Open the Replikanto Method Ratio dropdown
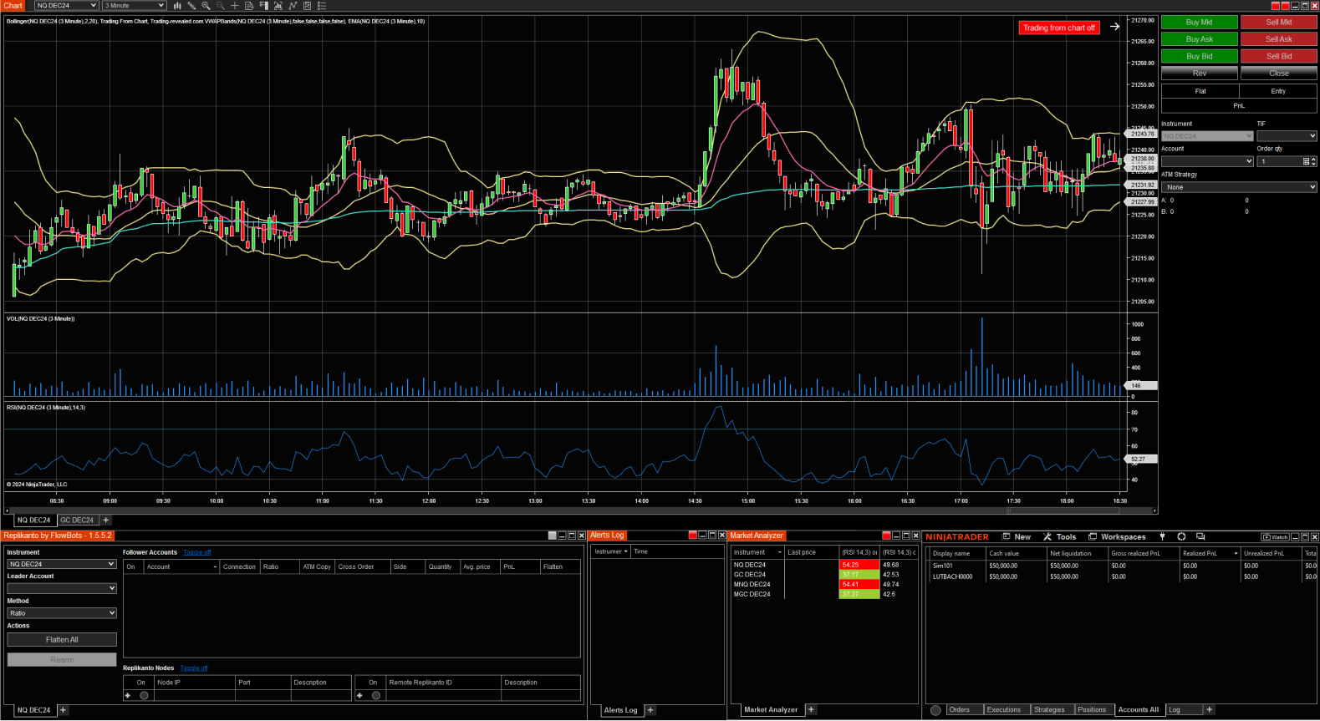This screenshot has height=721, width=1320. [x=62, y=613]
